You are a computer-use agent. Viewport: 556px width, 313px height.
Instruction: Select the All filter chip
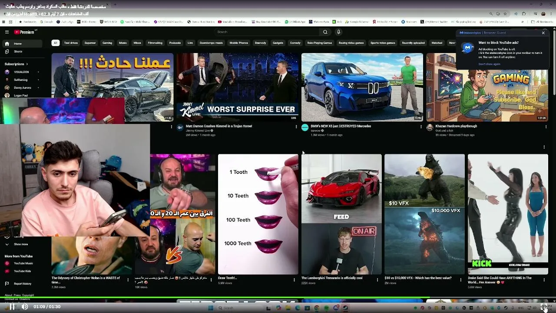point(55,43)
